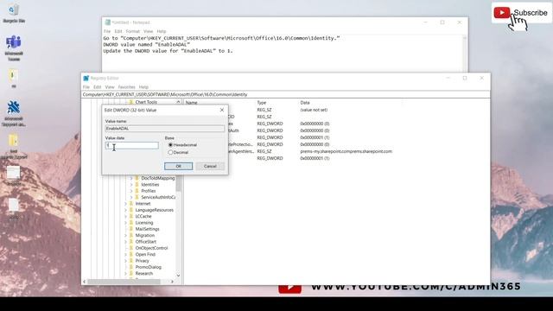Expand the Identities key
Image resolution: width=553 pixels, height=311 pixels.
click(x=131, y=184)
